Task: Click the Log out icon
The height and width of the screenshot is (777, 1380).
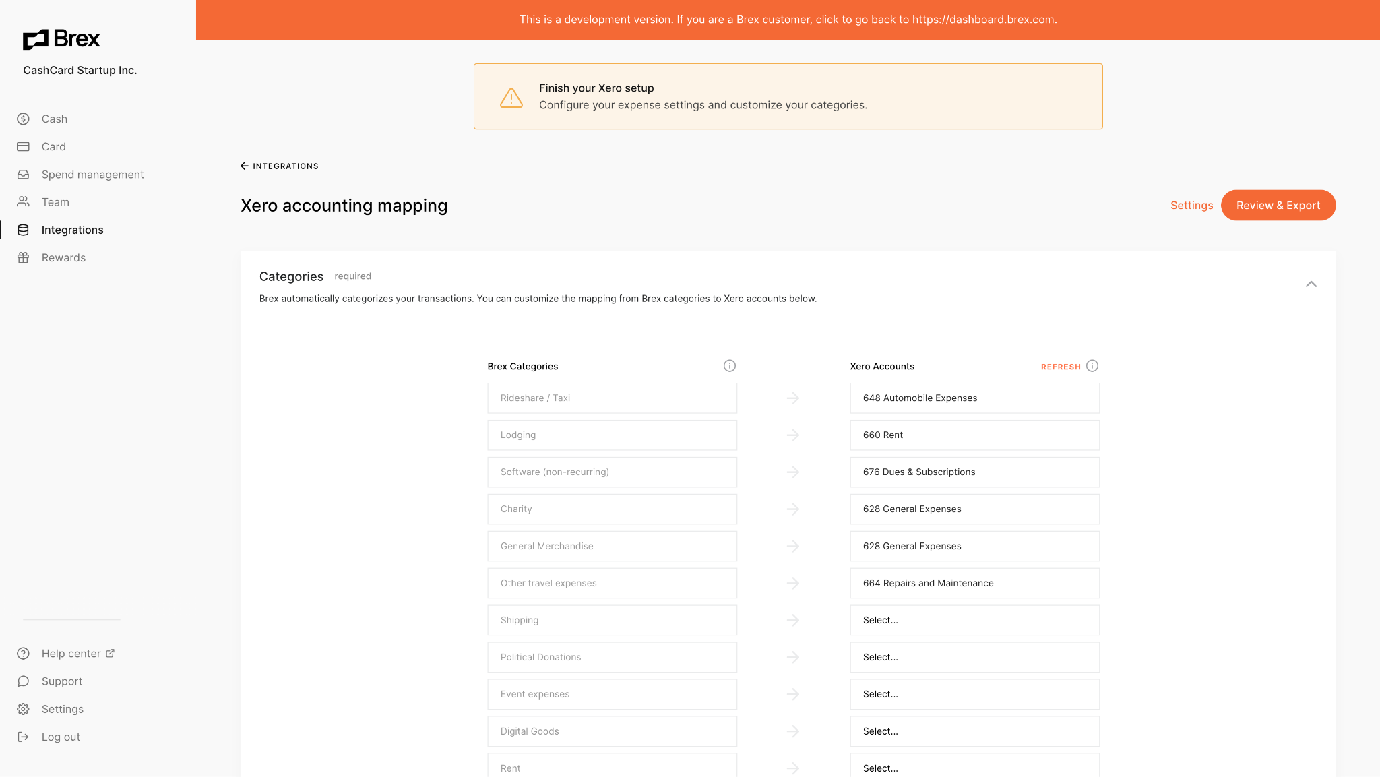Action: point(22,736)
